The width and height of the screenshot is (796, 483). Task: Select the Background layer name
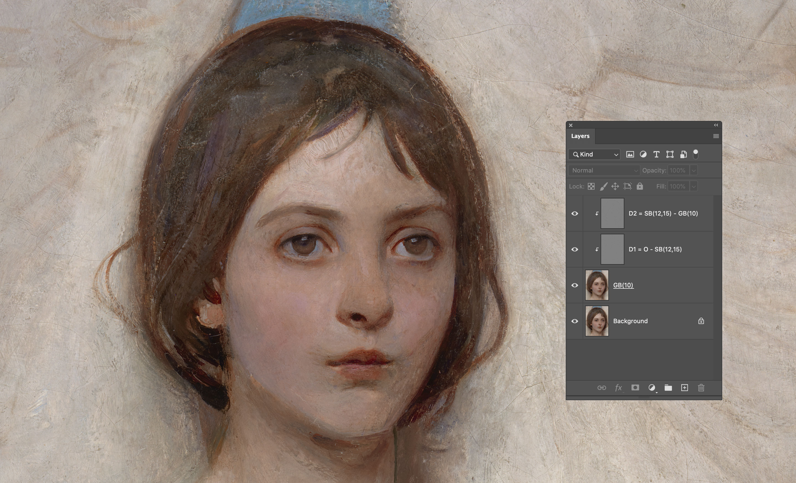point(630,321)
